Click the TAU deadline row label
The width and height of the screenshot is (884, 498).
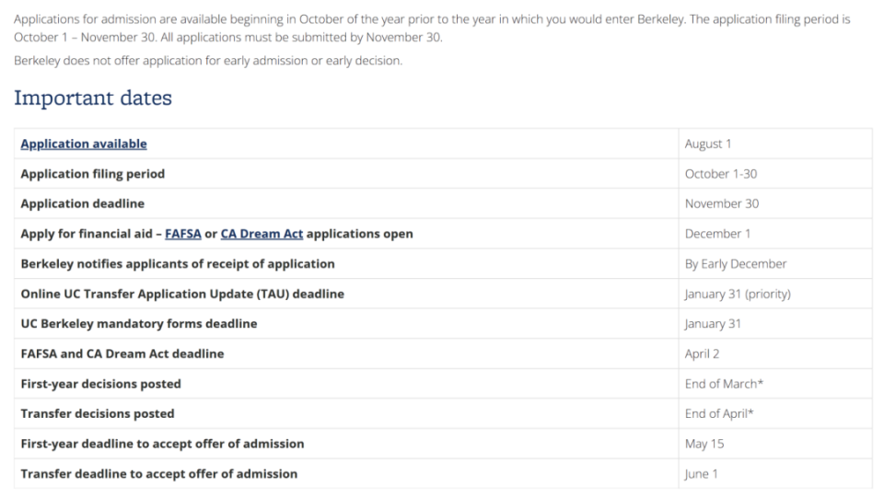click(182, 294)
